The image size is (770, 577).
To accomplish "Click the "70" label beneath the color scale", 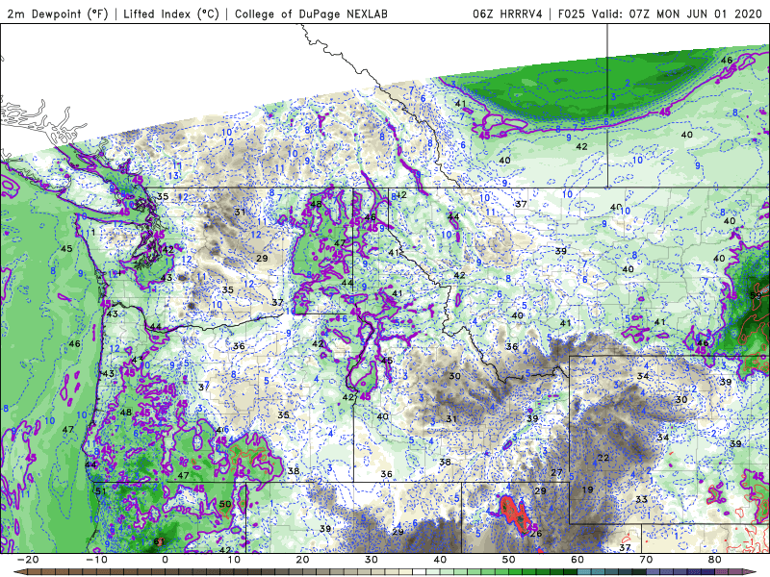I will pyautogui.click(x=646, y=560).
